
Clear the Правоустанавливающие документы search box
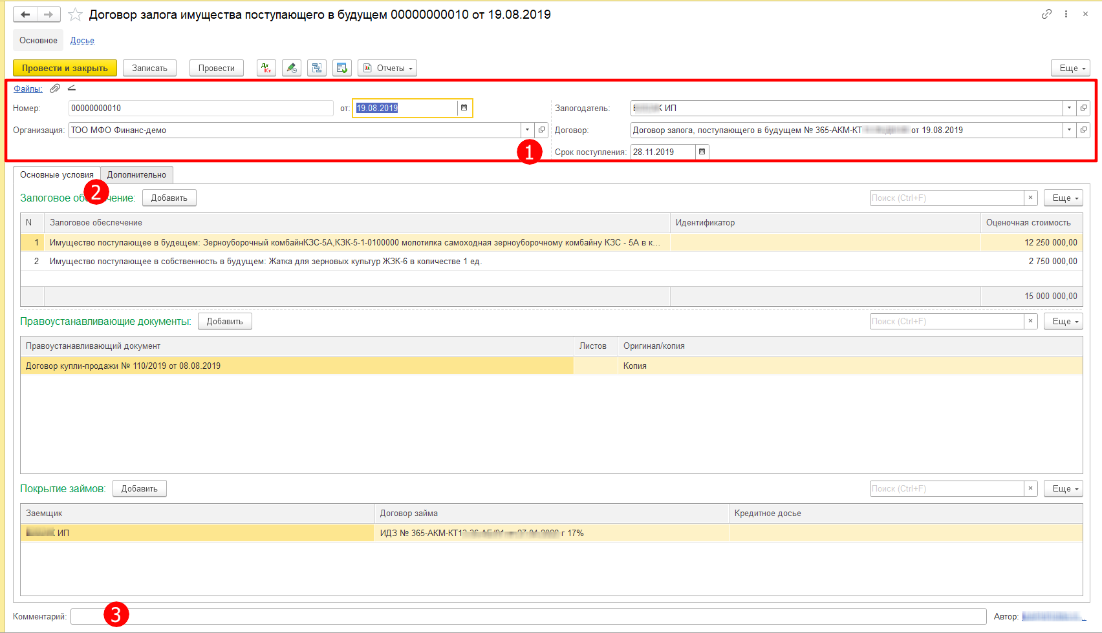coord(1031,321)
